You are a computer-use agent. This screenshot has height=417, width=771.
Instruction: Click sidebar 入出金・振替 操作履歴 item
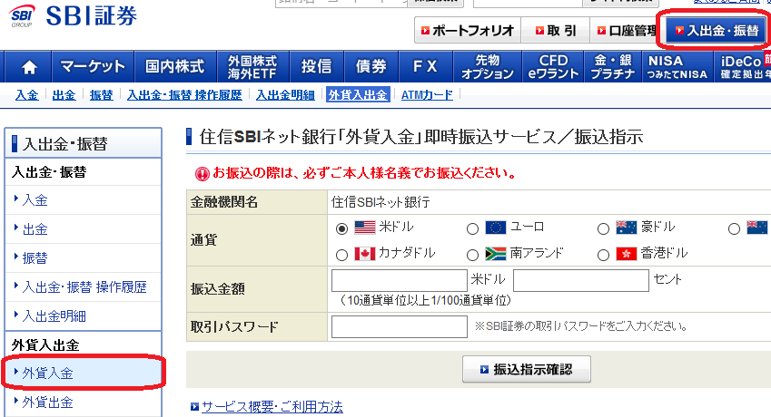pos(84,287)
